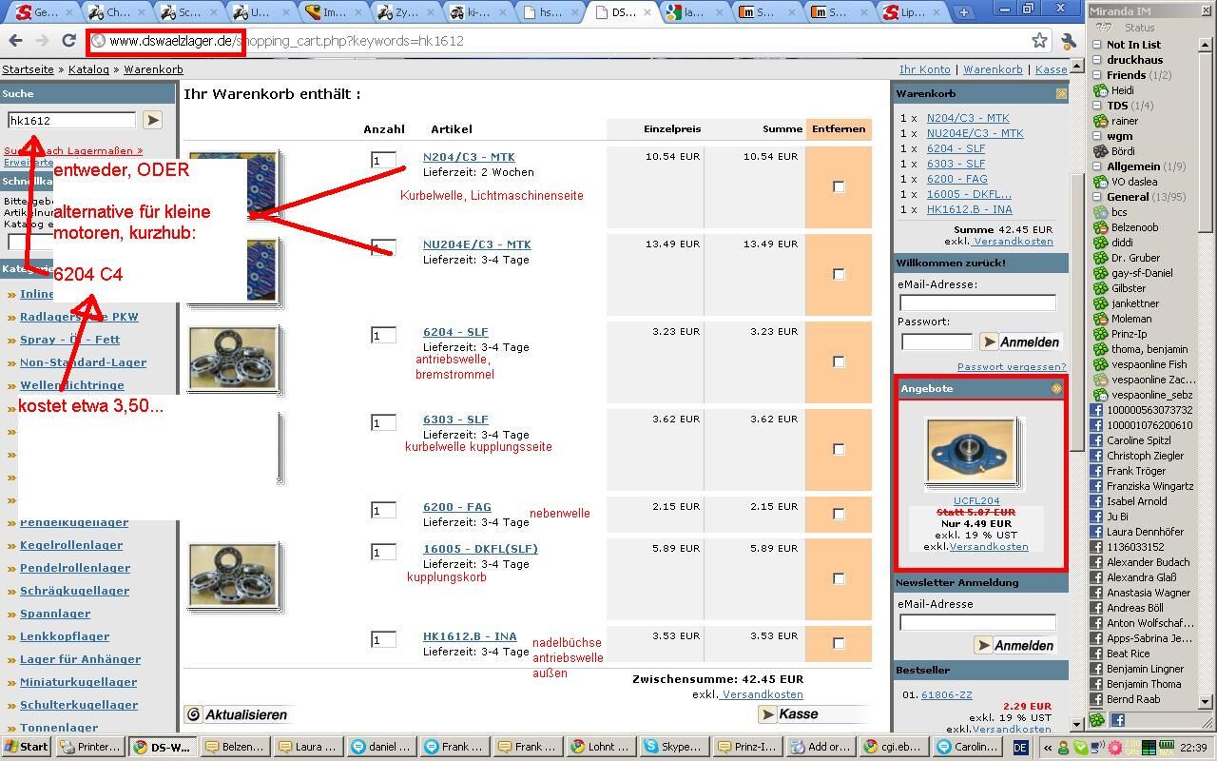Bookmark this page with the star icon
Image resolution: width=1217 pixels, height=761 pixels.
point(1039,41)
